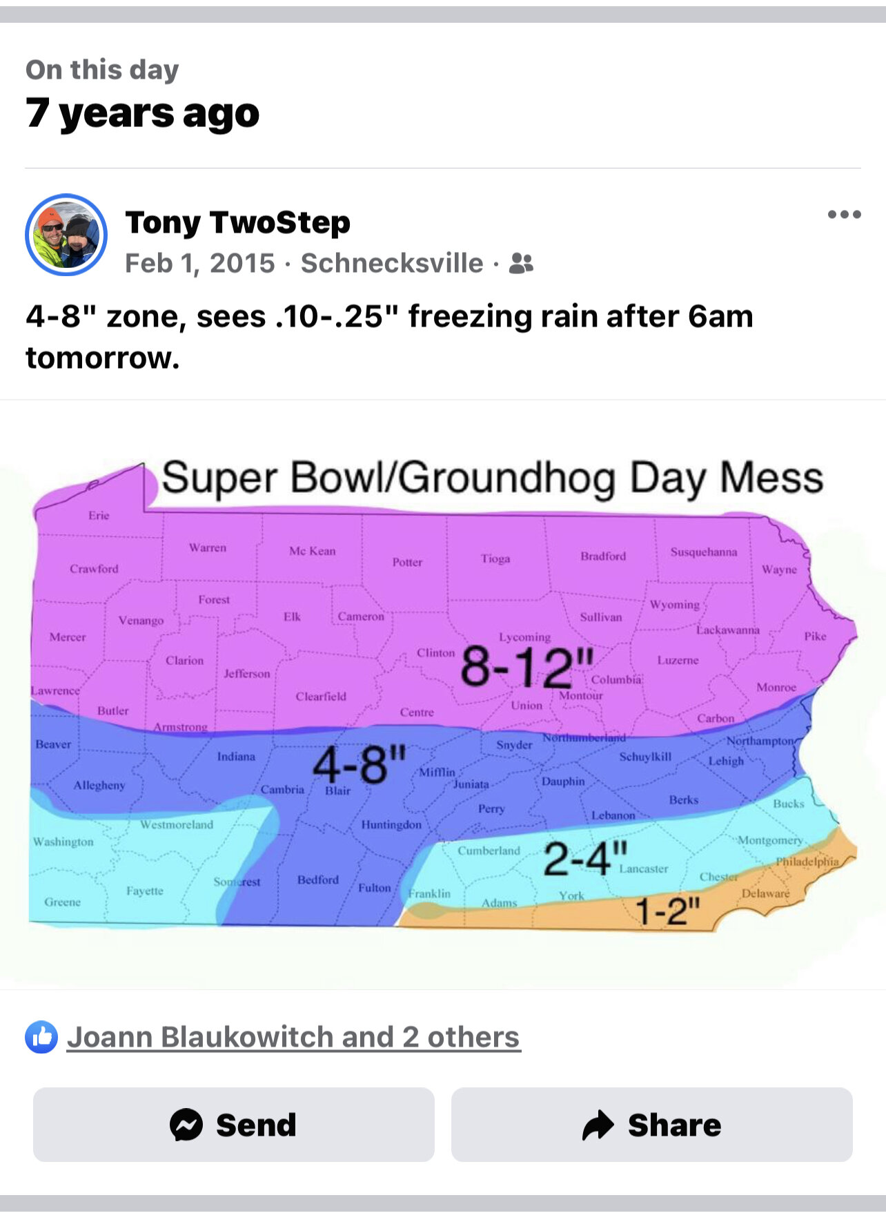
Task: Click the friends audience icon
Action: [x=521, y=264]
